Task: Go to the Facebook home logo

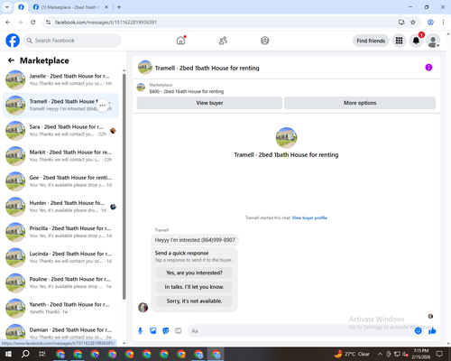Action: [x=13, y=41]
